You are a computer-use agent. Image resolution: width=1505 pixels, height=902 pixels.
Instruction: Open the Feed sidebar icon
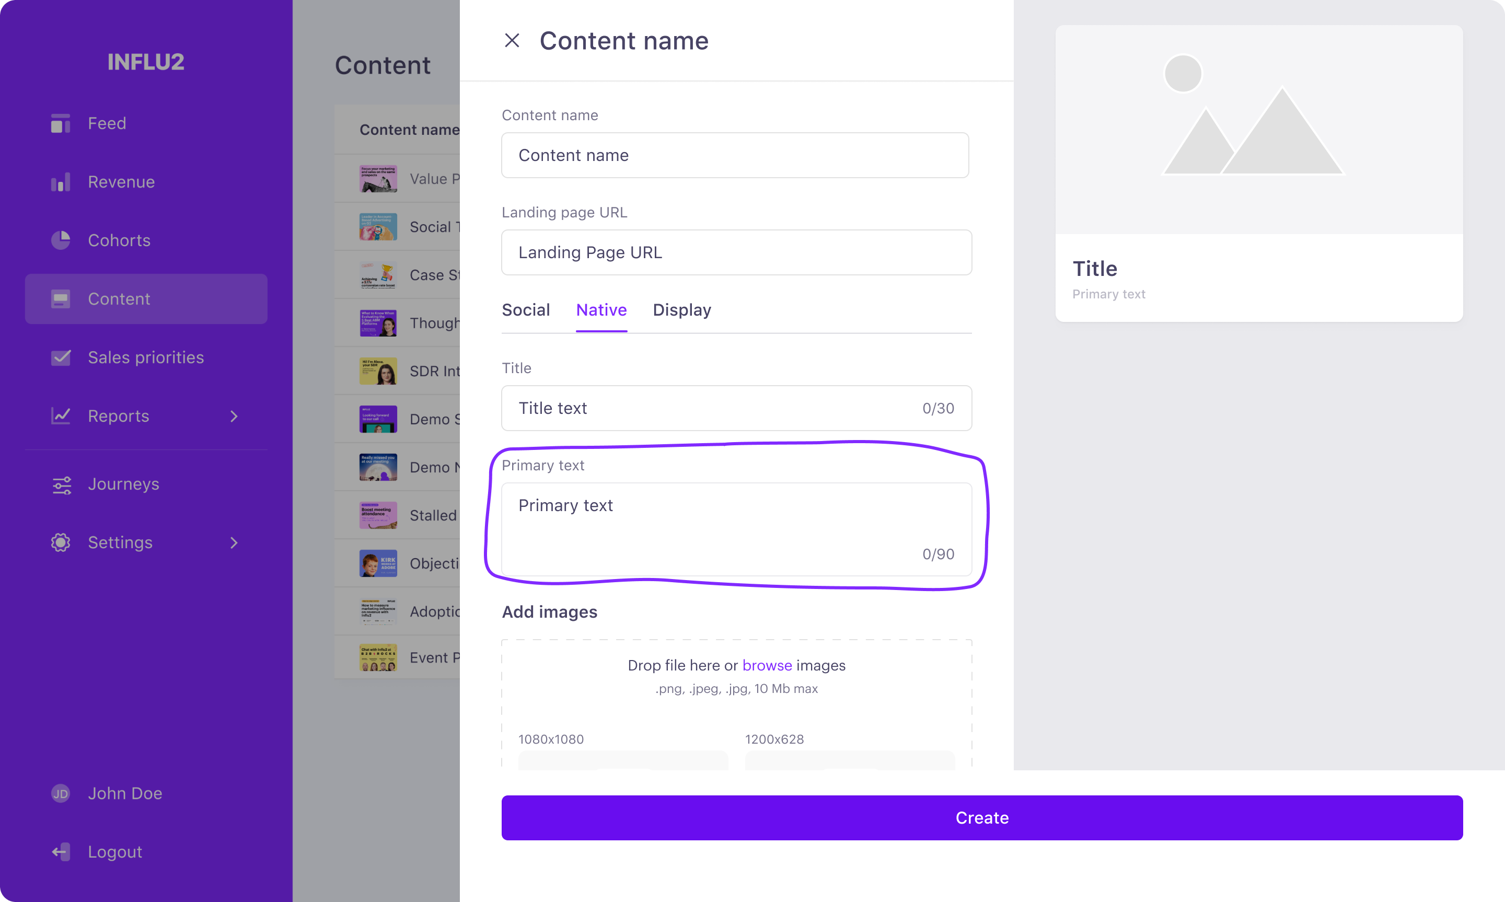tap(60, 123)
